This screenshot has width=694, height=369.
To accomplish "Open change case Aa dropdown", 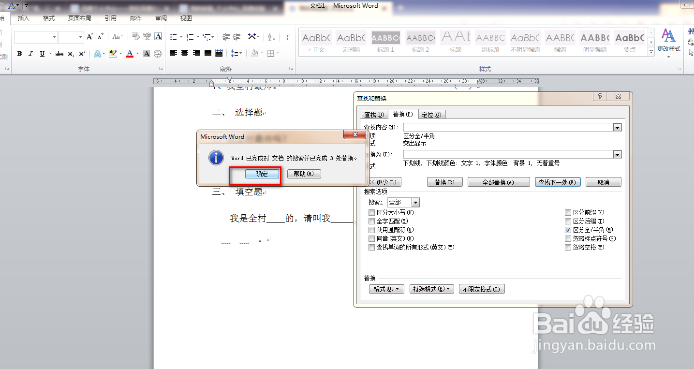I will point(118,37).
